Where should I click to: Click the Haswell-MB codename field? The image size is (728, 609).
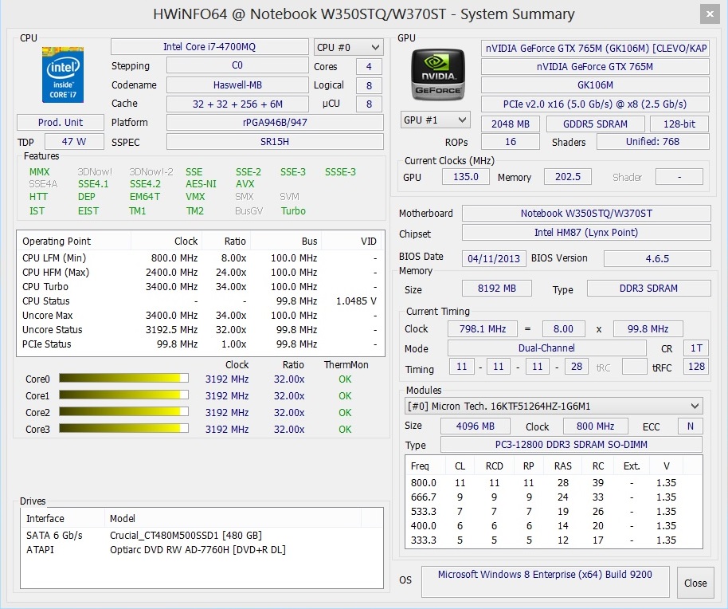237,85
